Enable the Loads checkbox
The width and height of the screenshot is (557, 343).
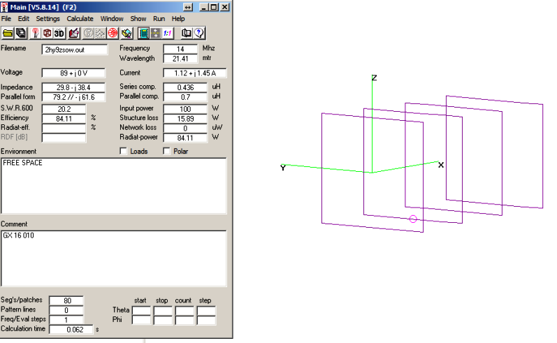tap(123, 152)
